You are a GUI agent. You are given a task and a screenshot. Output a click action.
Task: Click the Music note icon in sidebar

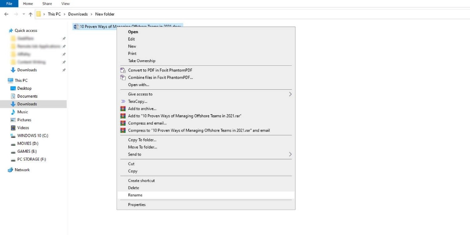(13, 112)
